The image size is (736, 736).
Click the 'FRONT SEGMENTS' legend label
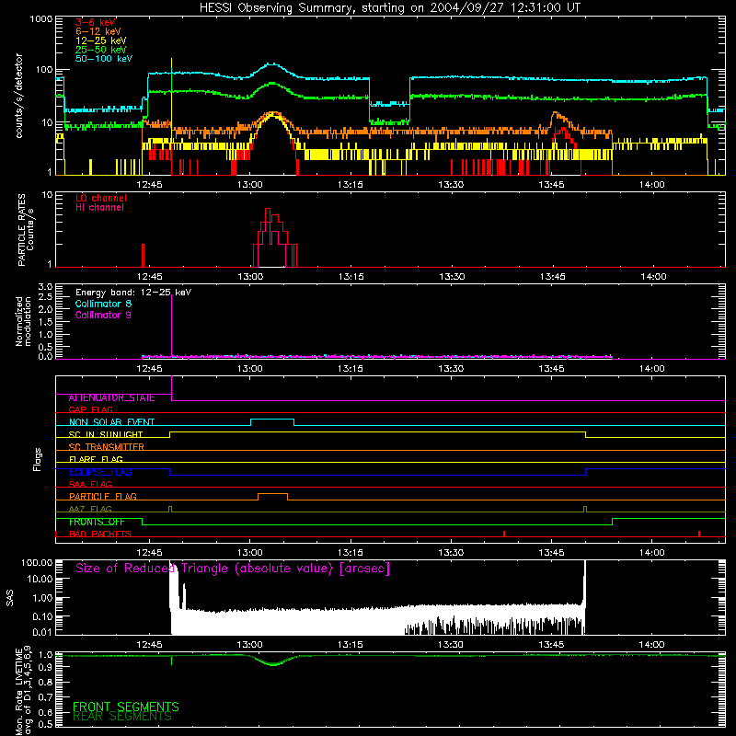point(126,707)
